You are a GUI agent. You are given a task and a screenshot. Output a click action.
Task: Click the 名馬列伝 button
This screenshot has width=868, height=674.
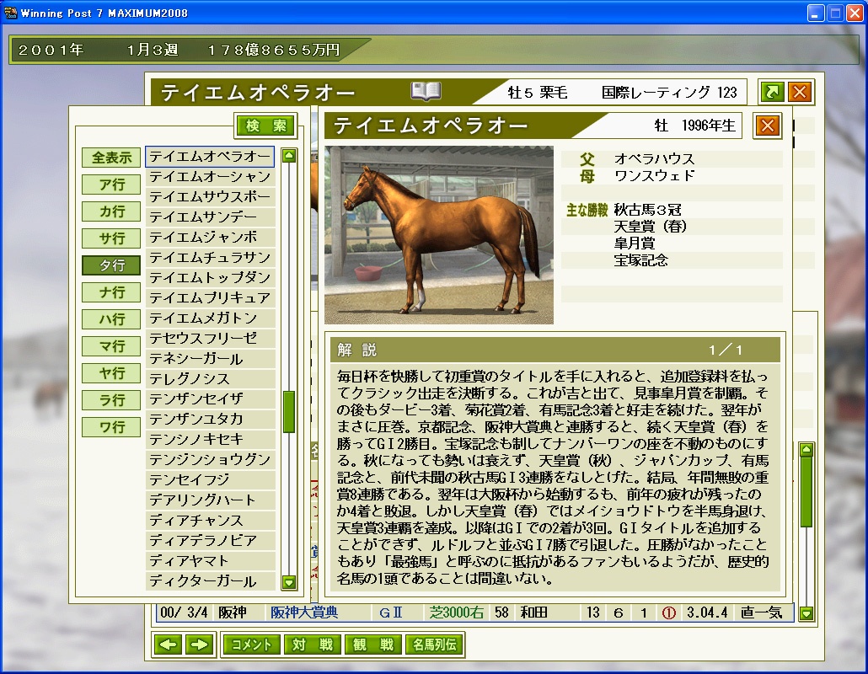(x=433, y=645)
